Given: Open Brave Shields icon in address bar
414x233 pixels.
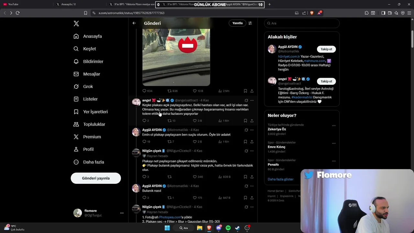Looking at the screenshot, I should 311,13.
